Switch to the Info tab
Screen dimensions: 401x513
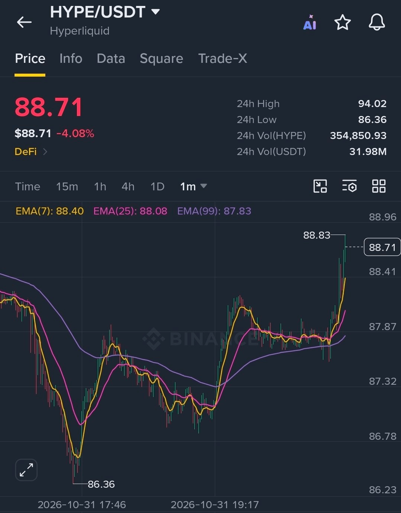point(71,58)
